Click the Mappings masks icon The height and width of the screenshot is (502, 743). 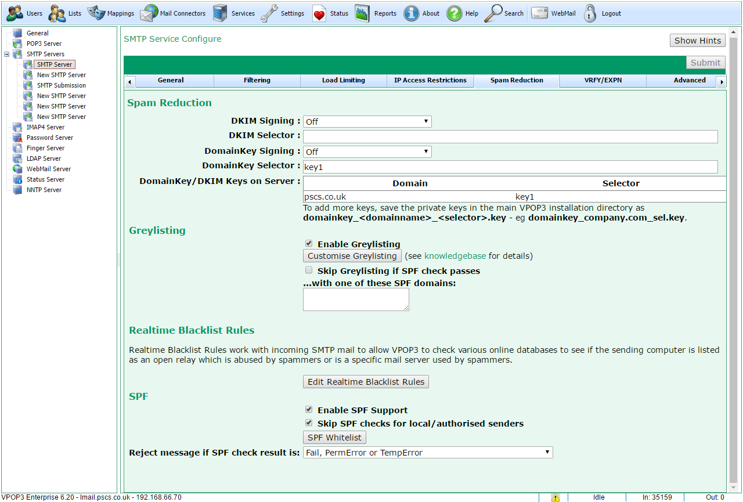(x=96, y=13)
